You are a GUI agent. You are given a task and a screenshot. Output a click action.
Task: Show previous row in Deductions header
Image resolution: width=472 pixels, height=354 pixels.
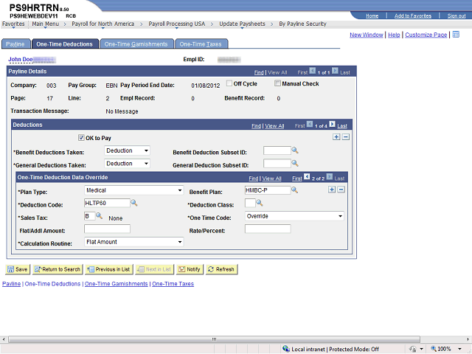click(x=310, y=124)
